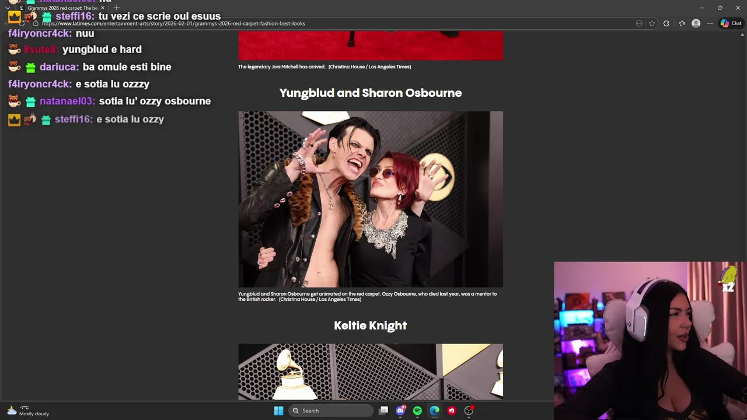Open the Copilot Chat button in Edge
The image size is (747, 420).
[x=730, y=23]
